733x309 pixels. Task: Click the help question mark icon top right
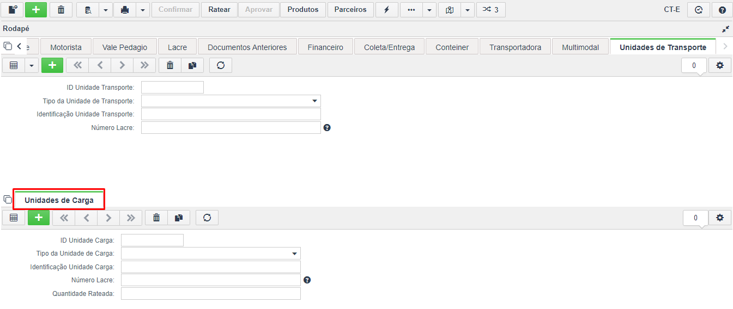pyautogui.click(x=722, y=10)
